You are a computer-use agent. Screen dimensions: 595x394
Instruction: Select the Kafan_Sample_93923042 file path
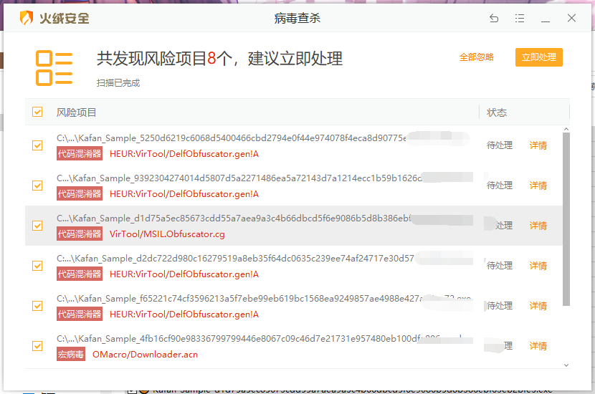[x=239, y=178]
